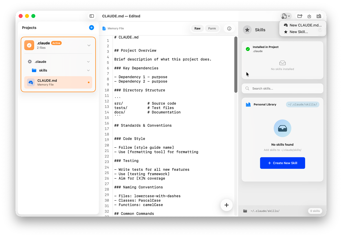Click inside the Search skills field
Screen dimensions: 342x237
click(282, 88)
